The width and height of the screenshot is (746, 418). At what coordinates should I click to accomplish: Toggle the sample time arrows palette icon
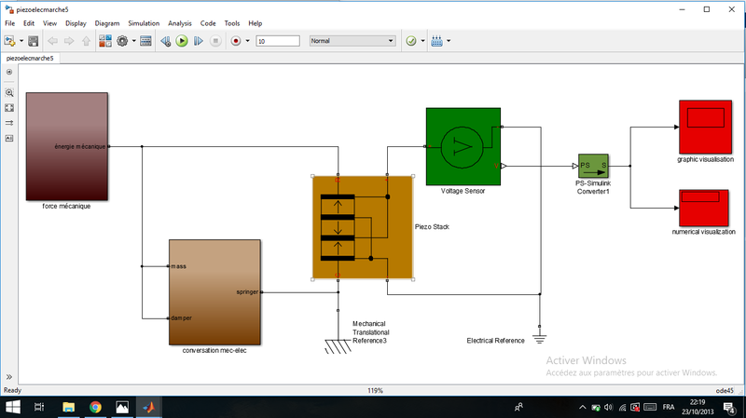pos(9,123)
